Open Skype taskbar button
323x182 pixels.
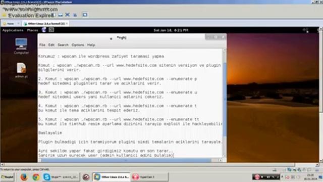click(x=61, y=177)
